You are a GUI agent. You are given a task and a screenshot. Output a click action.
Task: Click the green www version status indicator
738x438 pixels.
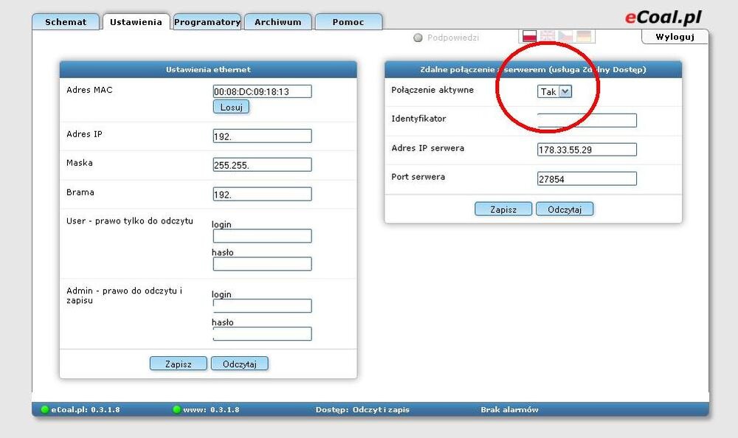coord(176,410)
